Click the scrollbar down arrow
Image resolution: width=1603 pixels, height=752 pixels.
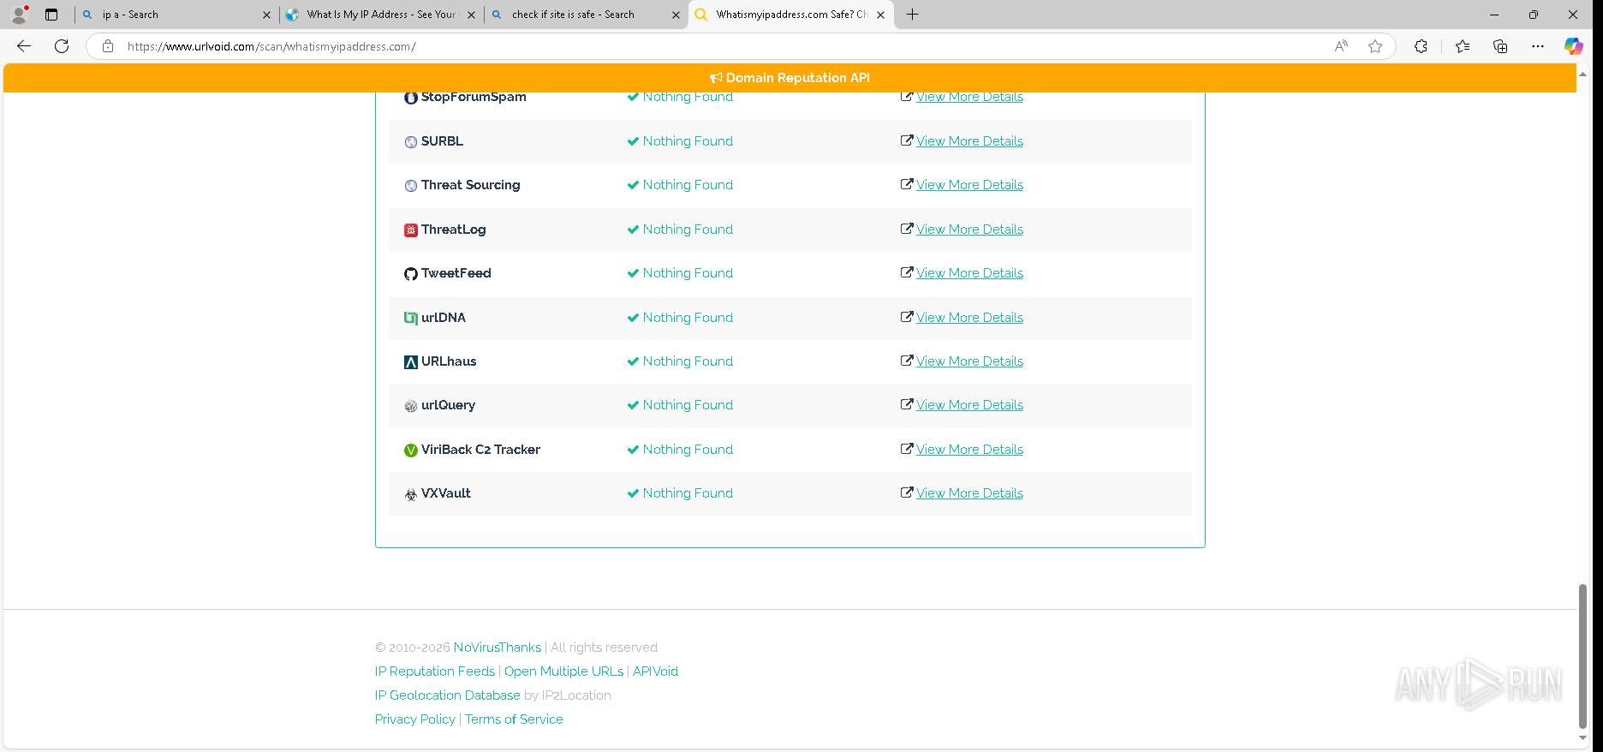coord(1582,737)
